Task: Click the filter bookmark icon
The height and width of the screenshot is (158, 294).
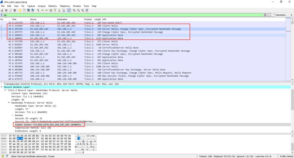Action: pos(2,15)
